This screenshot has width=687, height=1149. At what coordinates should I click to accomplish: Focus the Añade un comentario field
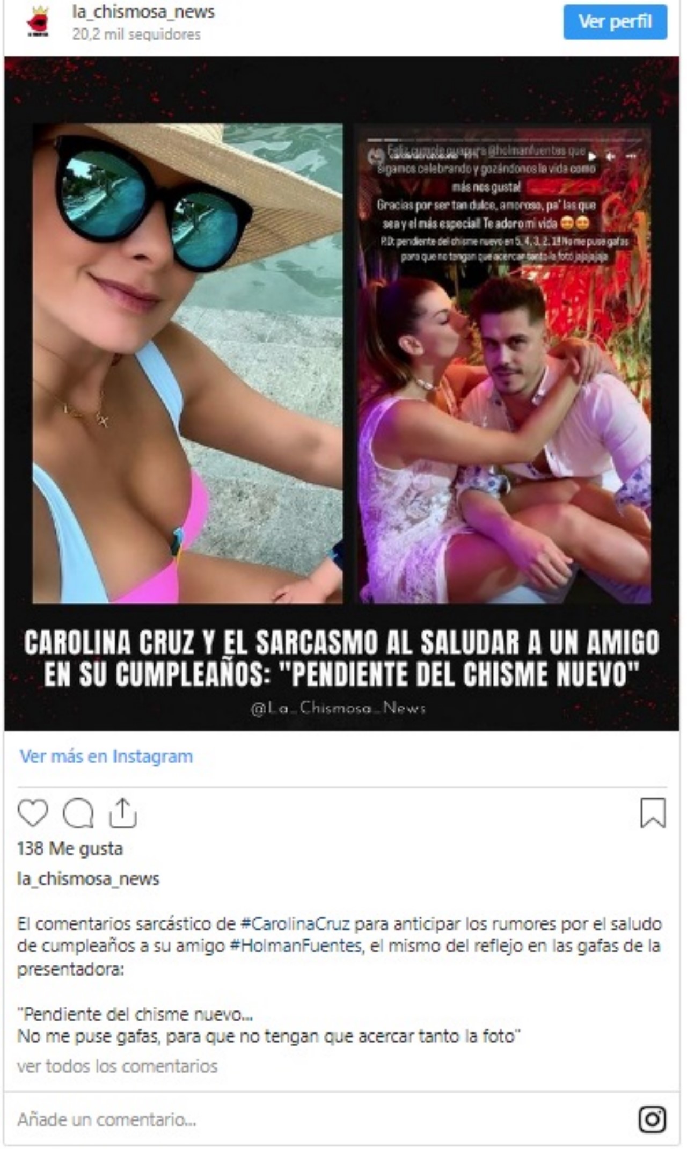(322, 1119)
